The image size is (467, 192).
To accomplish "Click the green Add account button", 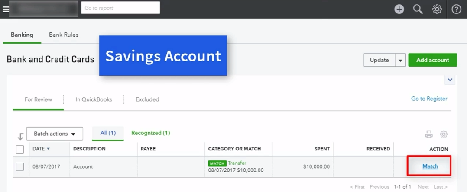I will click(432, 60).
